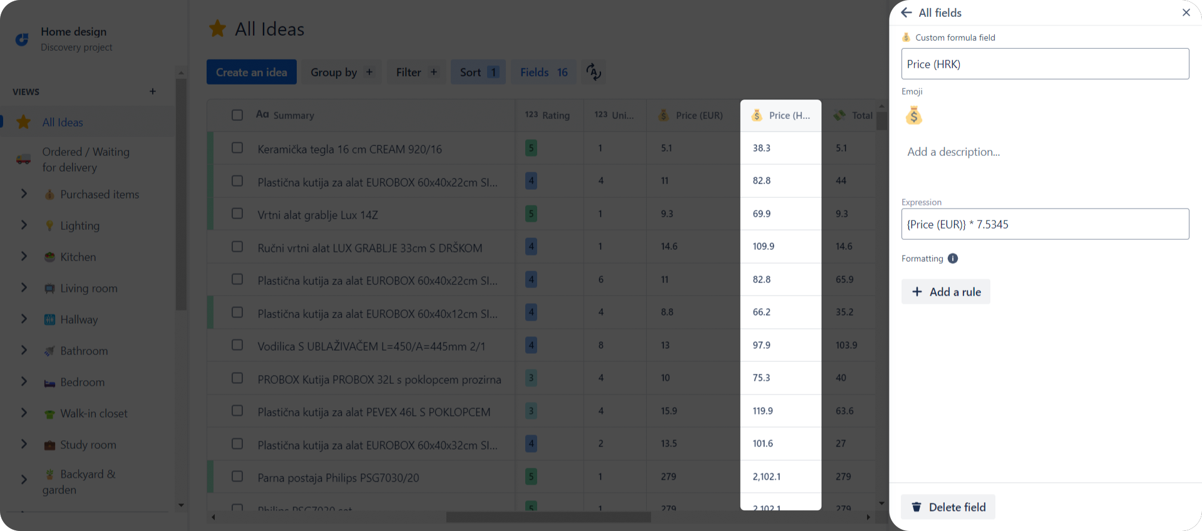Click the Home design project logo
The width and height of the screenshot is (1202, 531).
22,39
